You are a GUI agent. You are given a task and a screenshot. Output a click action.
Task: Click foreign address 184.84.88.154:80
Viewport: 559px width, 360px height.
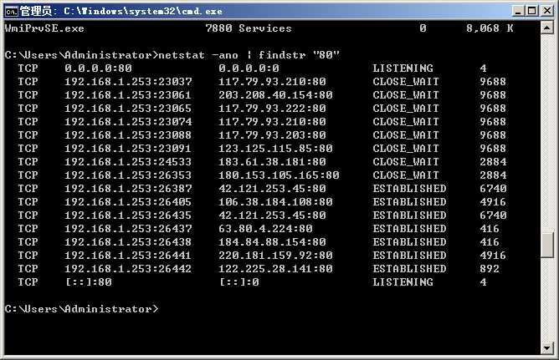tap(272, 242)
